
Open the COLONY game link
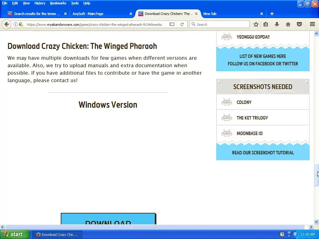(x=244, y=102)
